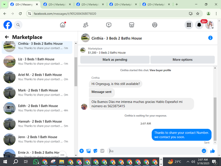The height and width of the screenshot is (166, 221).
Task: Bookmark this page with the star
Action: pyautogui.click(x=198, y=14)
